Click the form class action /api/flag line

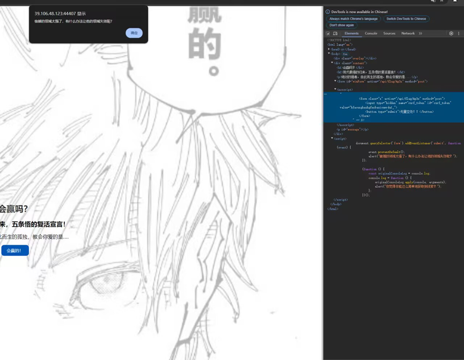pos(402,99)
